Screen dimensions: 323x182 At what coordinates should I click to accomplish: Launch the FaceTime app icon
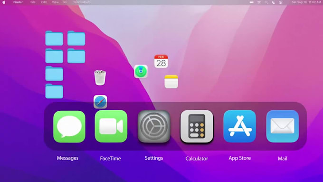[111, 126]
